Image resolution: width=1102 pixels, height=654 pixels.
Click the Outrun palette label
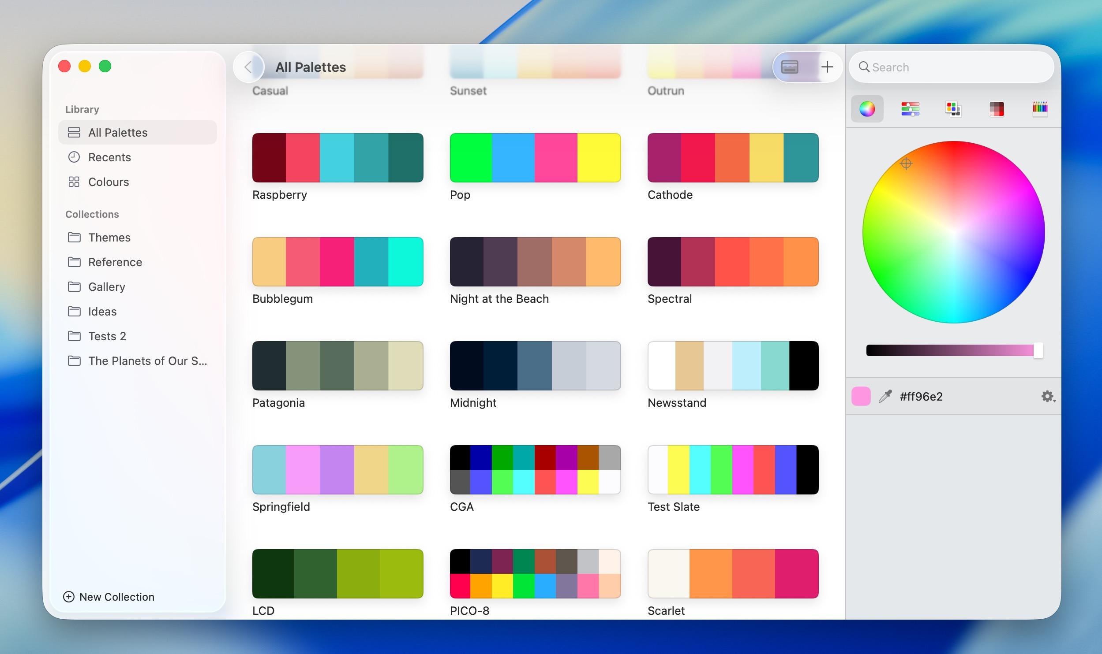(x=666, y=91)
